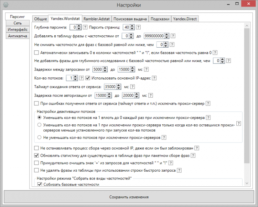Open help icon for Парсить страниц

(138, 27)
